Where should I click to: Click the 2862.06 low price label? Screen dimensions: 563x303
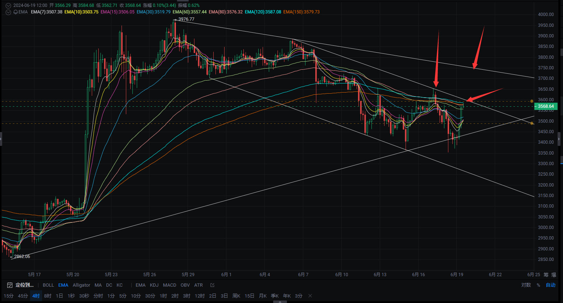(22, 257)
